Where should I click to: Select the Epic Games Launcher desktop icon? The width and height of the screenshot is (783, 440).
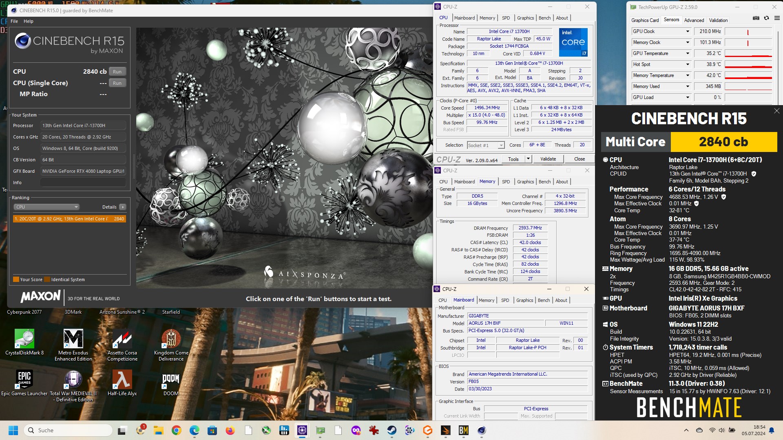[x=24, y=383]
